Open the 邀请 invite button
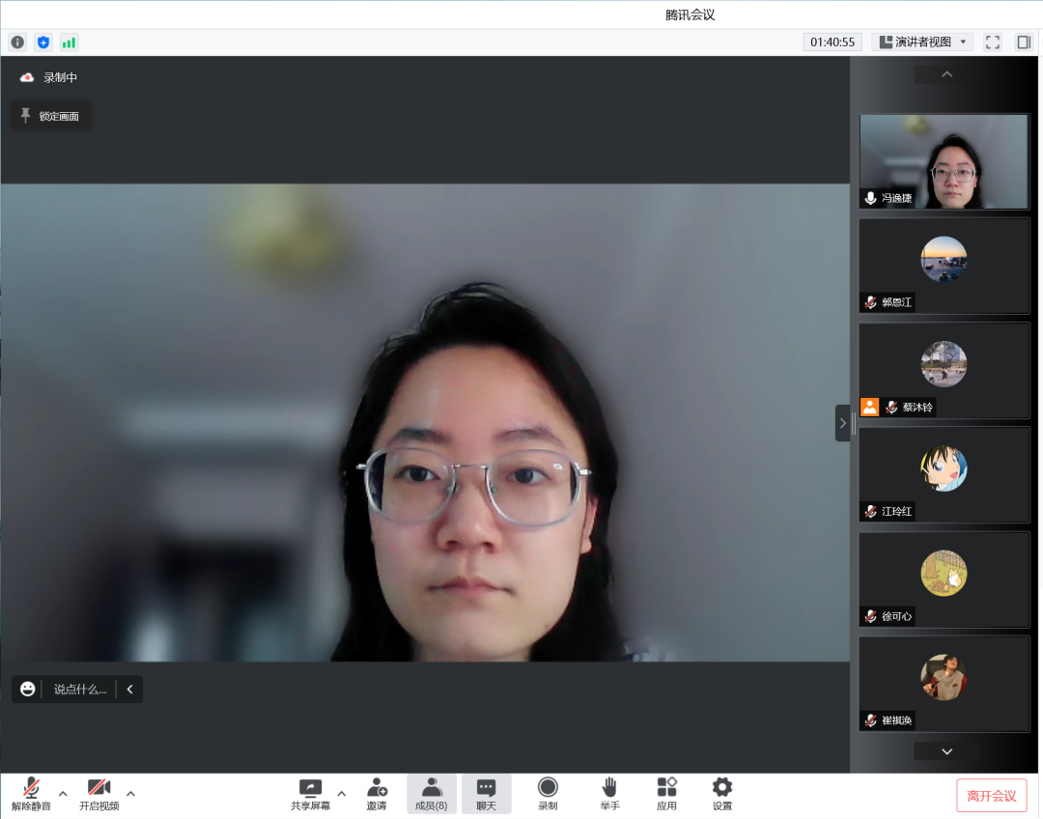 pos(377,795)
